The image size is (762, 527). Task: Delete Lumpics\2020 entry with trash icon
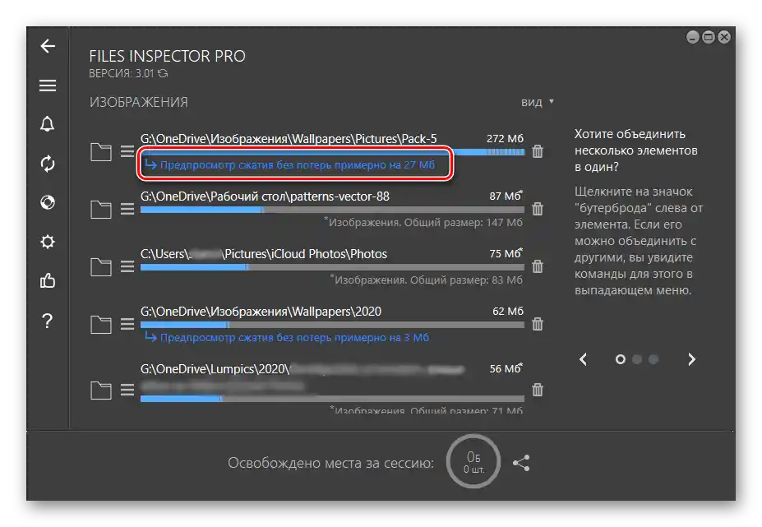coord(538,390)
